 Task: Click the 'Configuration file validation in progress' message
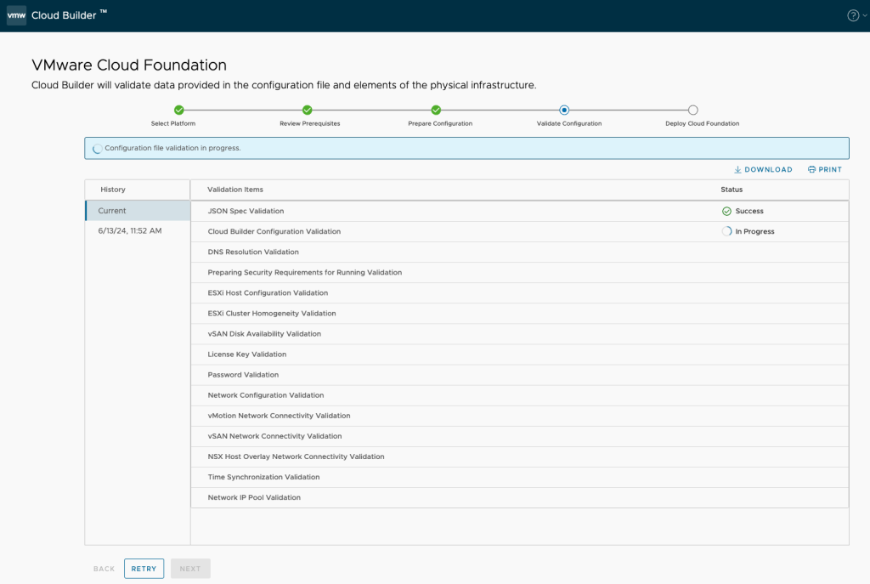point(172,148)
